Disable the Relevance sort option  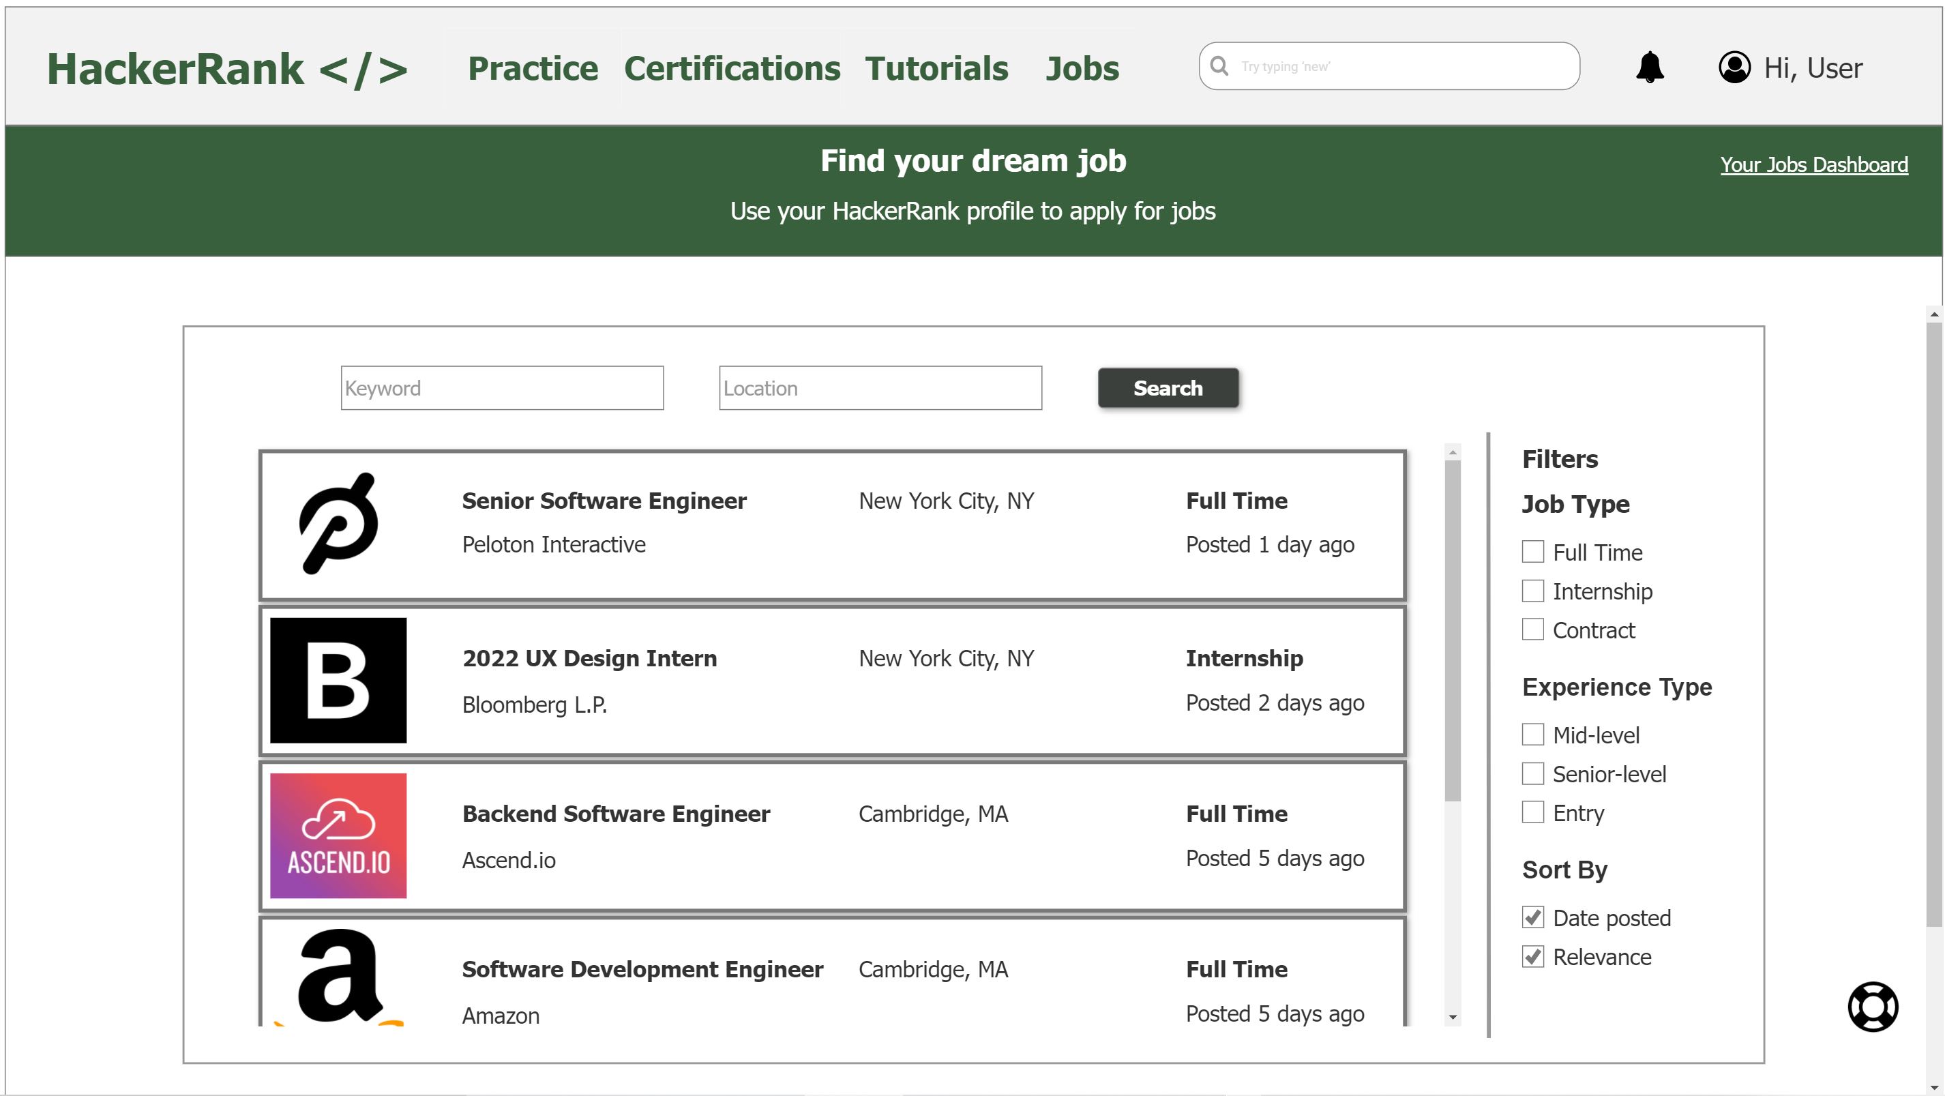(1533, 956)
